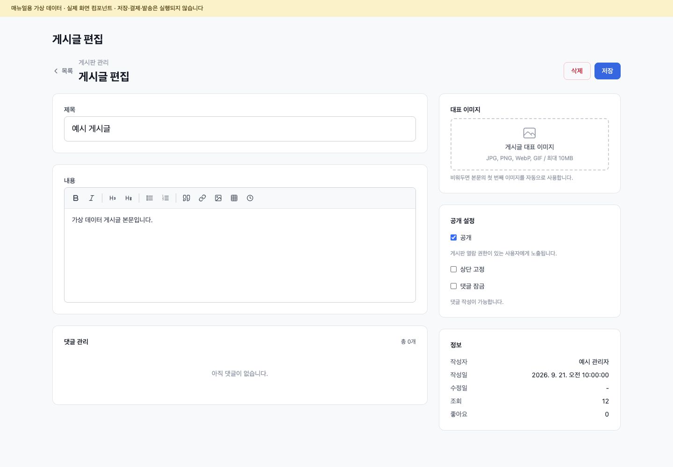Insert an H2 heading

tap(113, 198)
